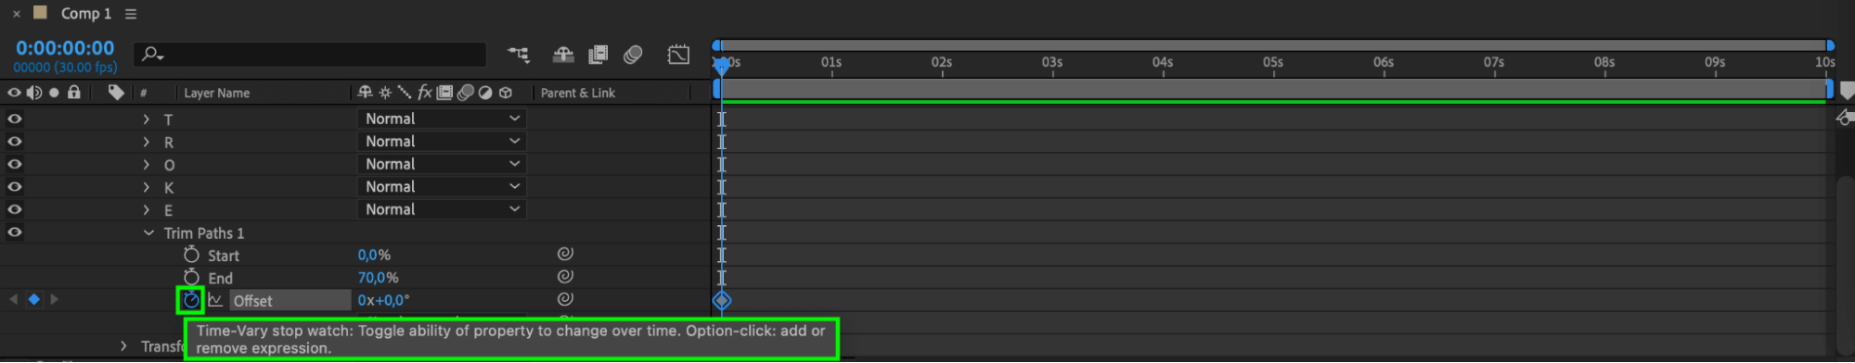Click the Offset property stopwatch icon
This screenshot has width=1855, height=363.
point(191,300)
